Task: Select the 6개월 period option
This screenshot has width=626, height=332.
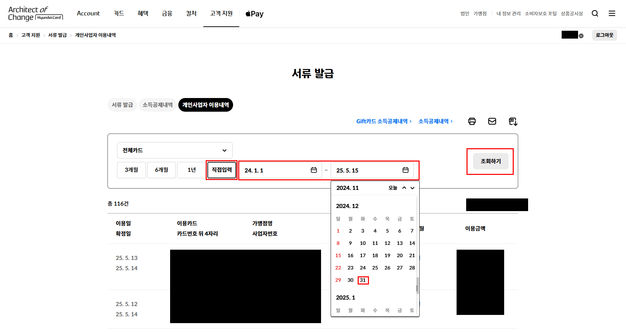Action: 161,170
